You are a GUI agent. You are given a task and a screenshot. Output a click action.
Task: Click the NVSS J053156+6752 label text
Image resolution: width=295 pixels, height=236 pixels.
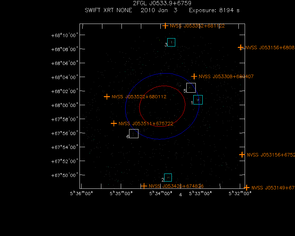(271, 155)
